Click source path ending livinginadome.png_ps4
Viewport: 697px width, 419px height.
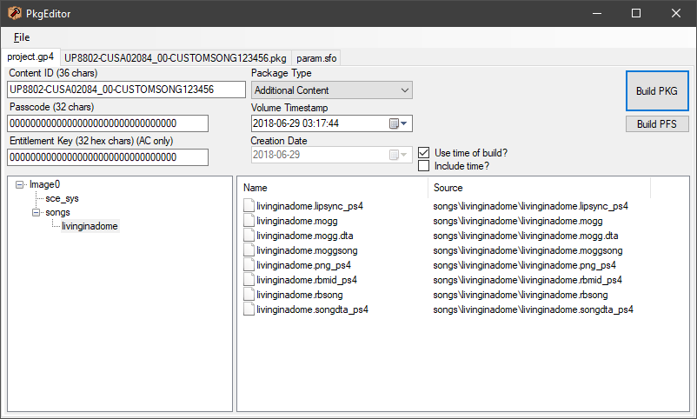pyautogui.click(x=525, y=265)
